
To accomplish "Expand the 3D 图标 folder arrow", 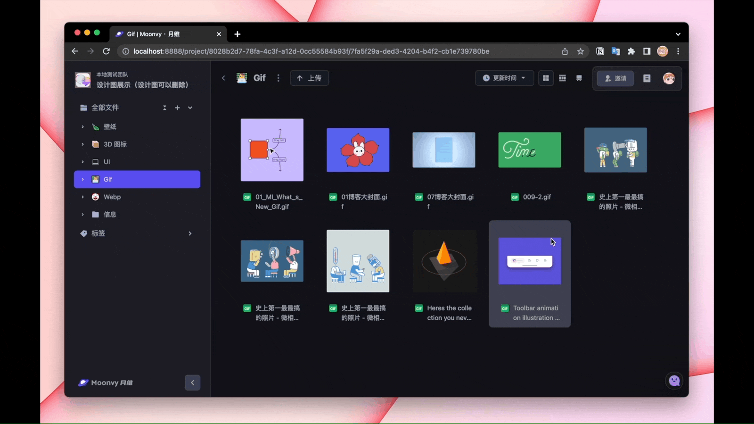I will coord(82,144).
